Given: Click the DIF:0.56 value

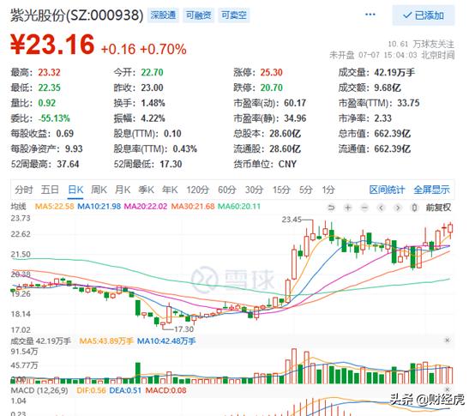Looking at the screenshot, I should click(x=91, y=390).
